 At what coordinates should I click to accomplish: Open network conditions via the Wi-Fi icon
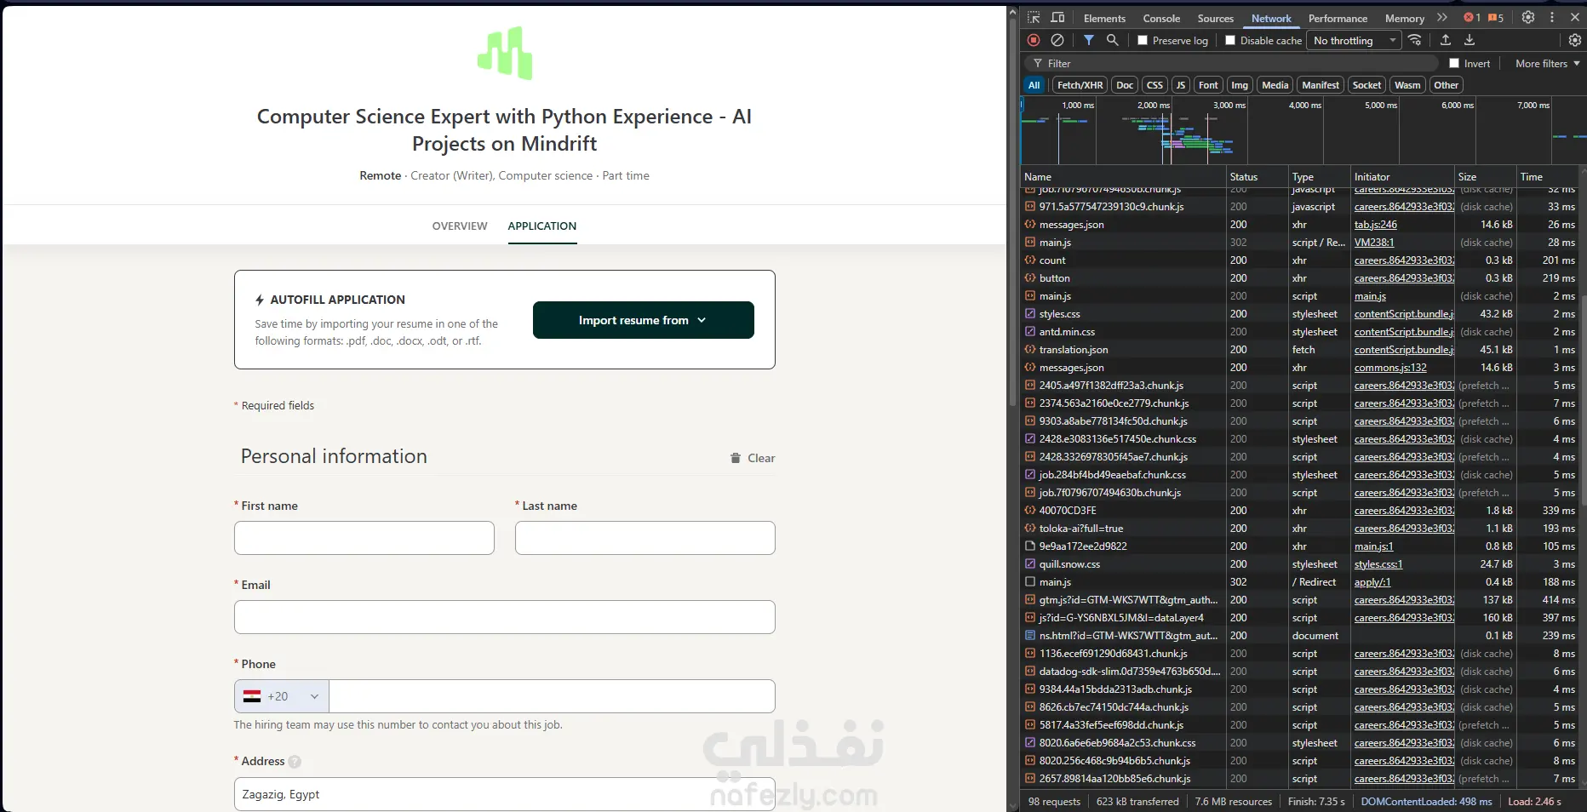[1415, 40]
